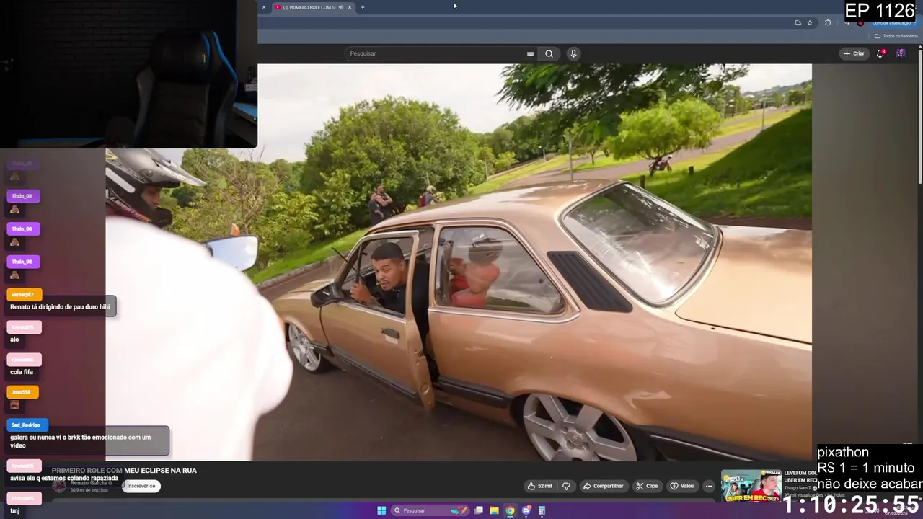Click the Clipe scissors button
Viewport: 923px width, 519px height.
point(647,486)
